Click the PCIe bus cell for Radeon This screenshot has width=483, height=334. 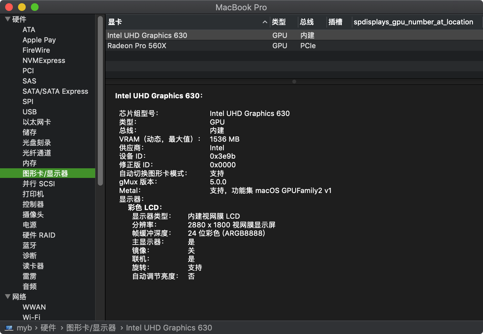[308, 46]
